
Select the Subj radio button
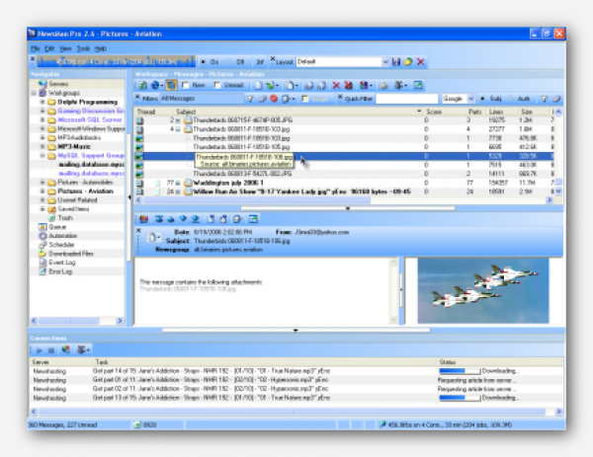[483, 99]
